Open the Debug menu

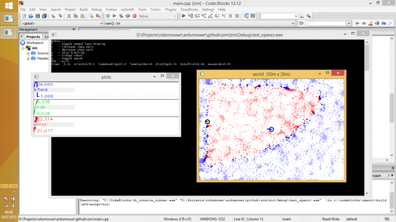coord(97,9)
